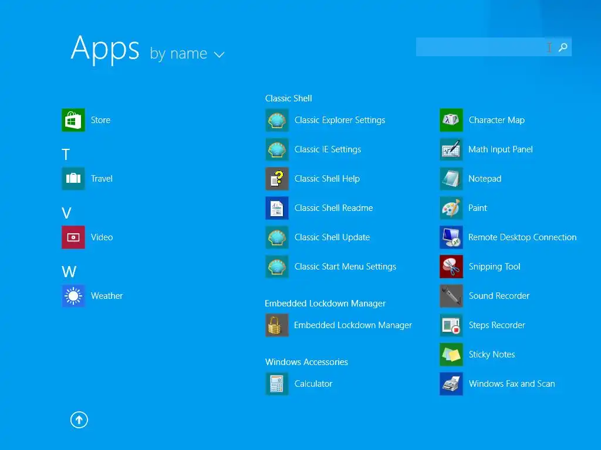
Task: Open the Windows Fax and Scan icon
Action: pyautogui.click(x=451, y=383)
